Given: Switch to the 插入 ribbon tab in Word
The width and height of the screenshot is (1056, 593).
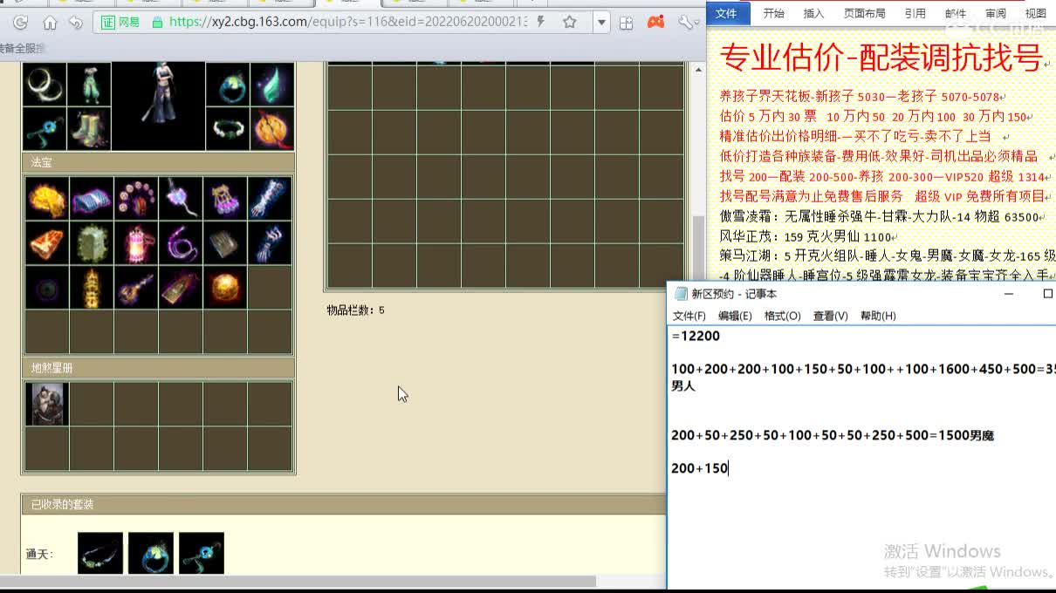Looking at the screenshot, I should point(813,13).
